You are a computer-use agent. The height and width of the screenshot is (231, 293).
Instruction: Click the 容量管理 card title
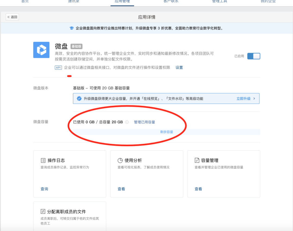pyautogui.click(x=210, y=160)
